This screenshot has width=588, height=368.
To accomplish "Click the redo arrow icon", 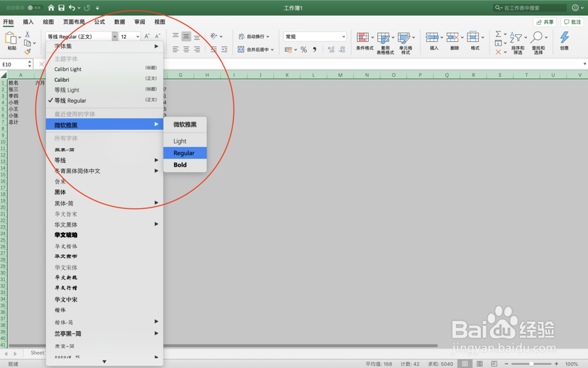I will point(87,8).
